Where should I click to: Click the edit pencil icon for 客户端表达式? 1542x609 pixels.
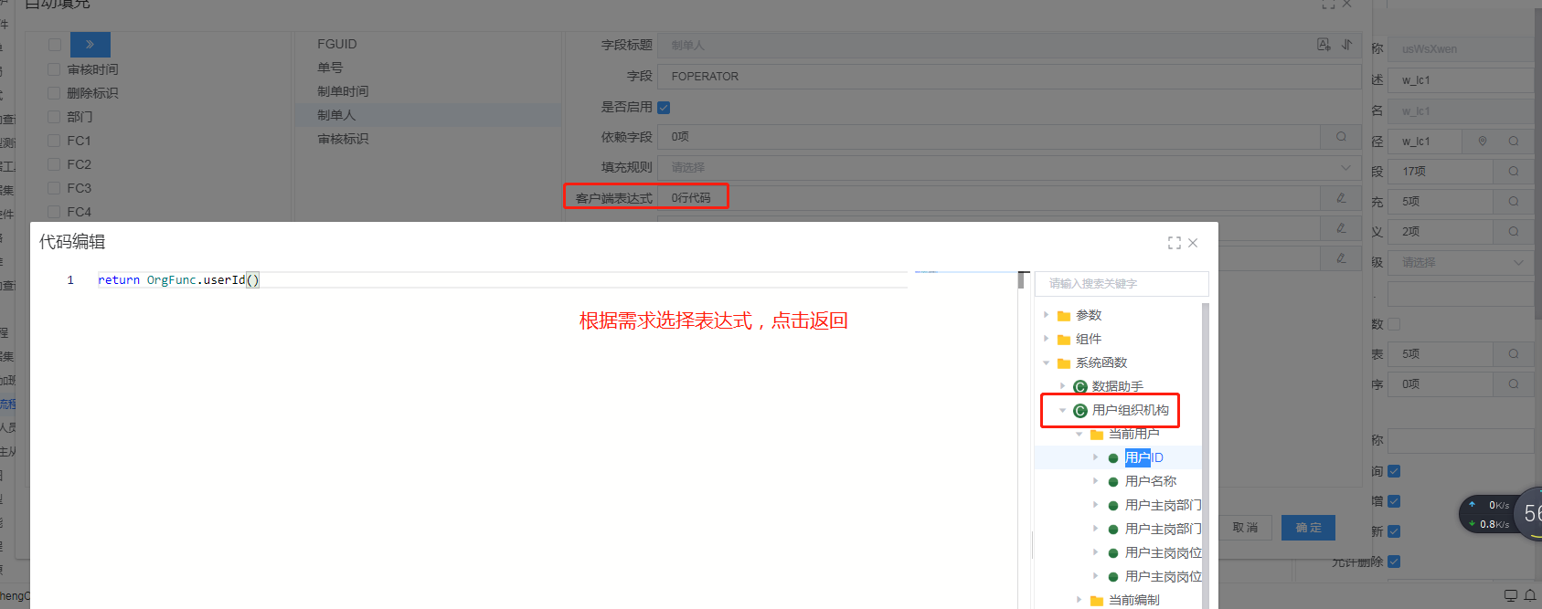click(x=1341, y=198)
